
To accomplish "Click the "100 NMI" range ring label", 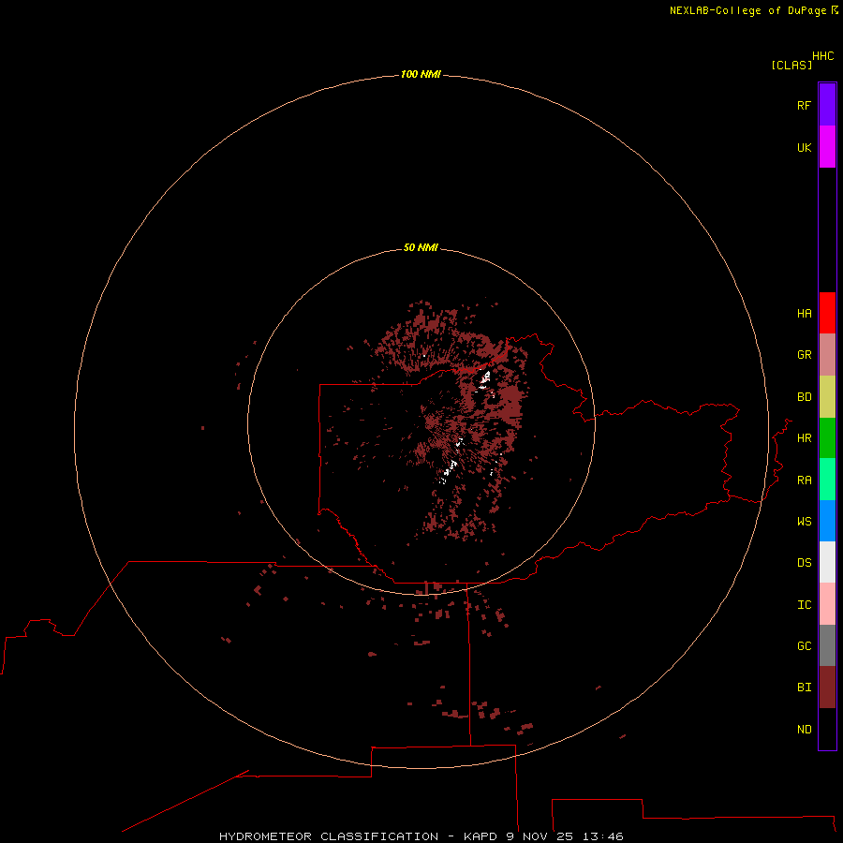I will pos(421,74).
